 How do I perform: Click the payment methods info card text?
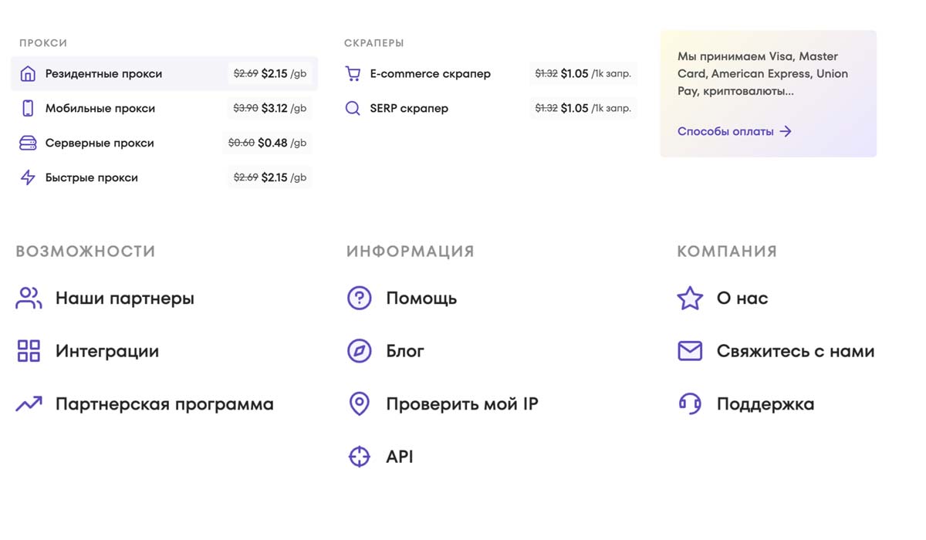click(762, 74)
